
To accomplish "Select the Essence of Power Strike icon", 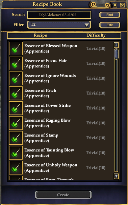I will (x=16, y=108).
